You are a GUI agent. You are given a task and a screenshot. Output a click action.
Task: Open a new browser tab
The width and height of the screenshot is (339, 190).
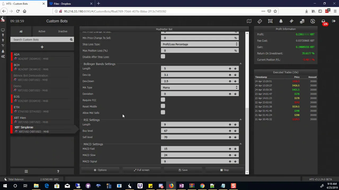tap(99, 4)
